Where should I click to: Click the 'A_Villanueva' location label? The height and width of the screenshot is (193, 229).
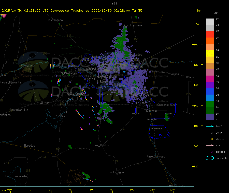click(x=133, y=25)
